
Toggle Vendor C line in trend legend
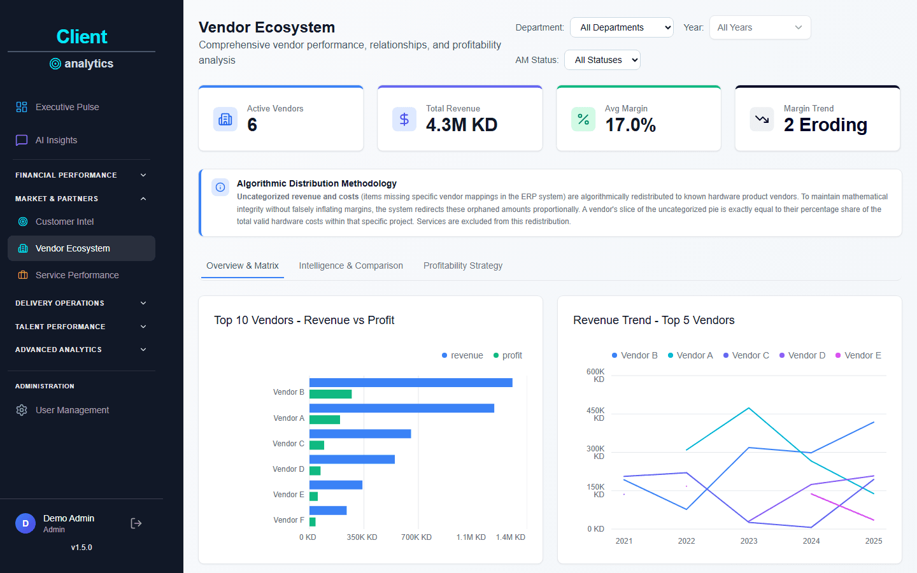746,355
